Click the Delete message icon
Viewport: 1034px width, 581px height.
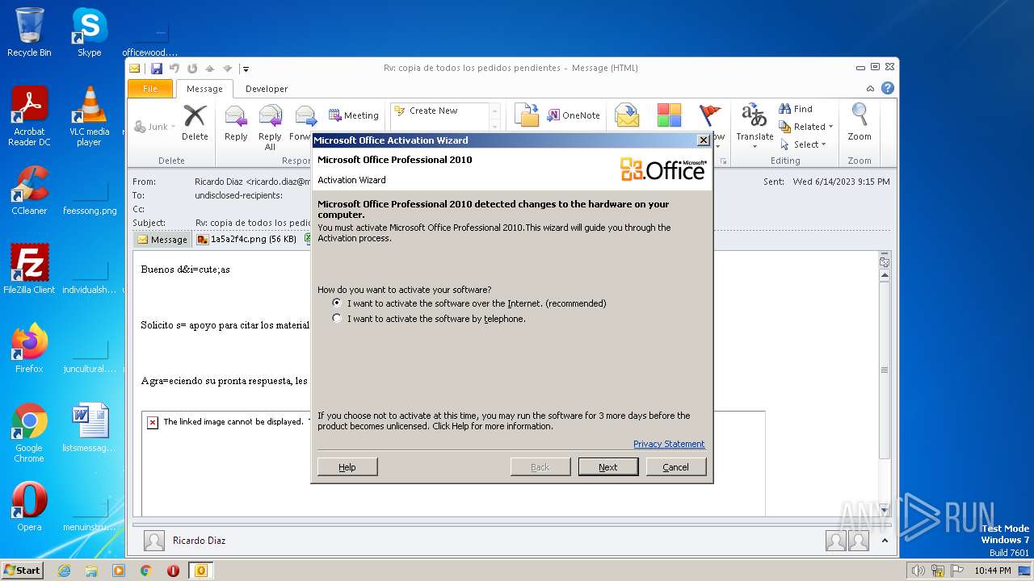[195, 123]
